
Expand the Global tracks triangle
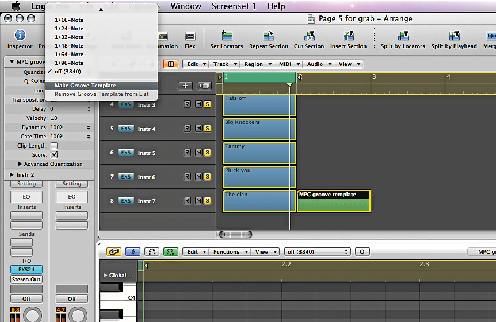point(105,276)
